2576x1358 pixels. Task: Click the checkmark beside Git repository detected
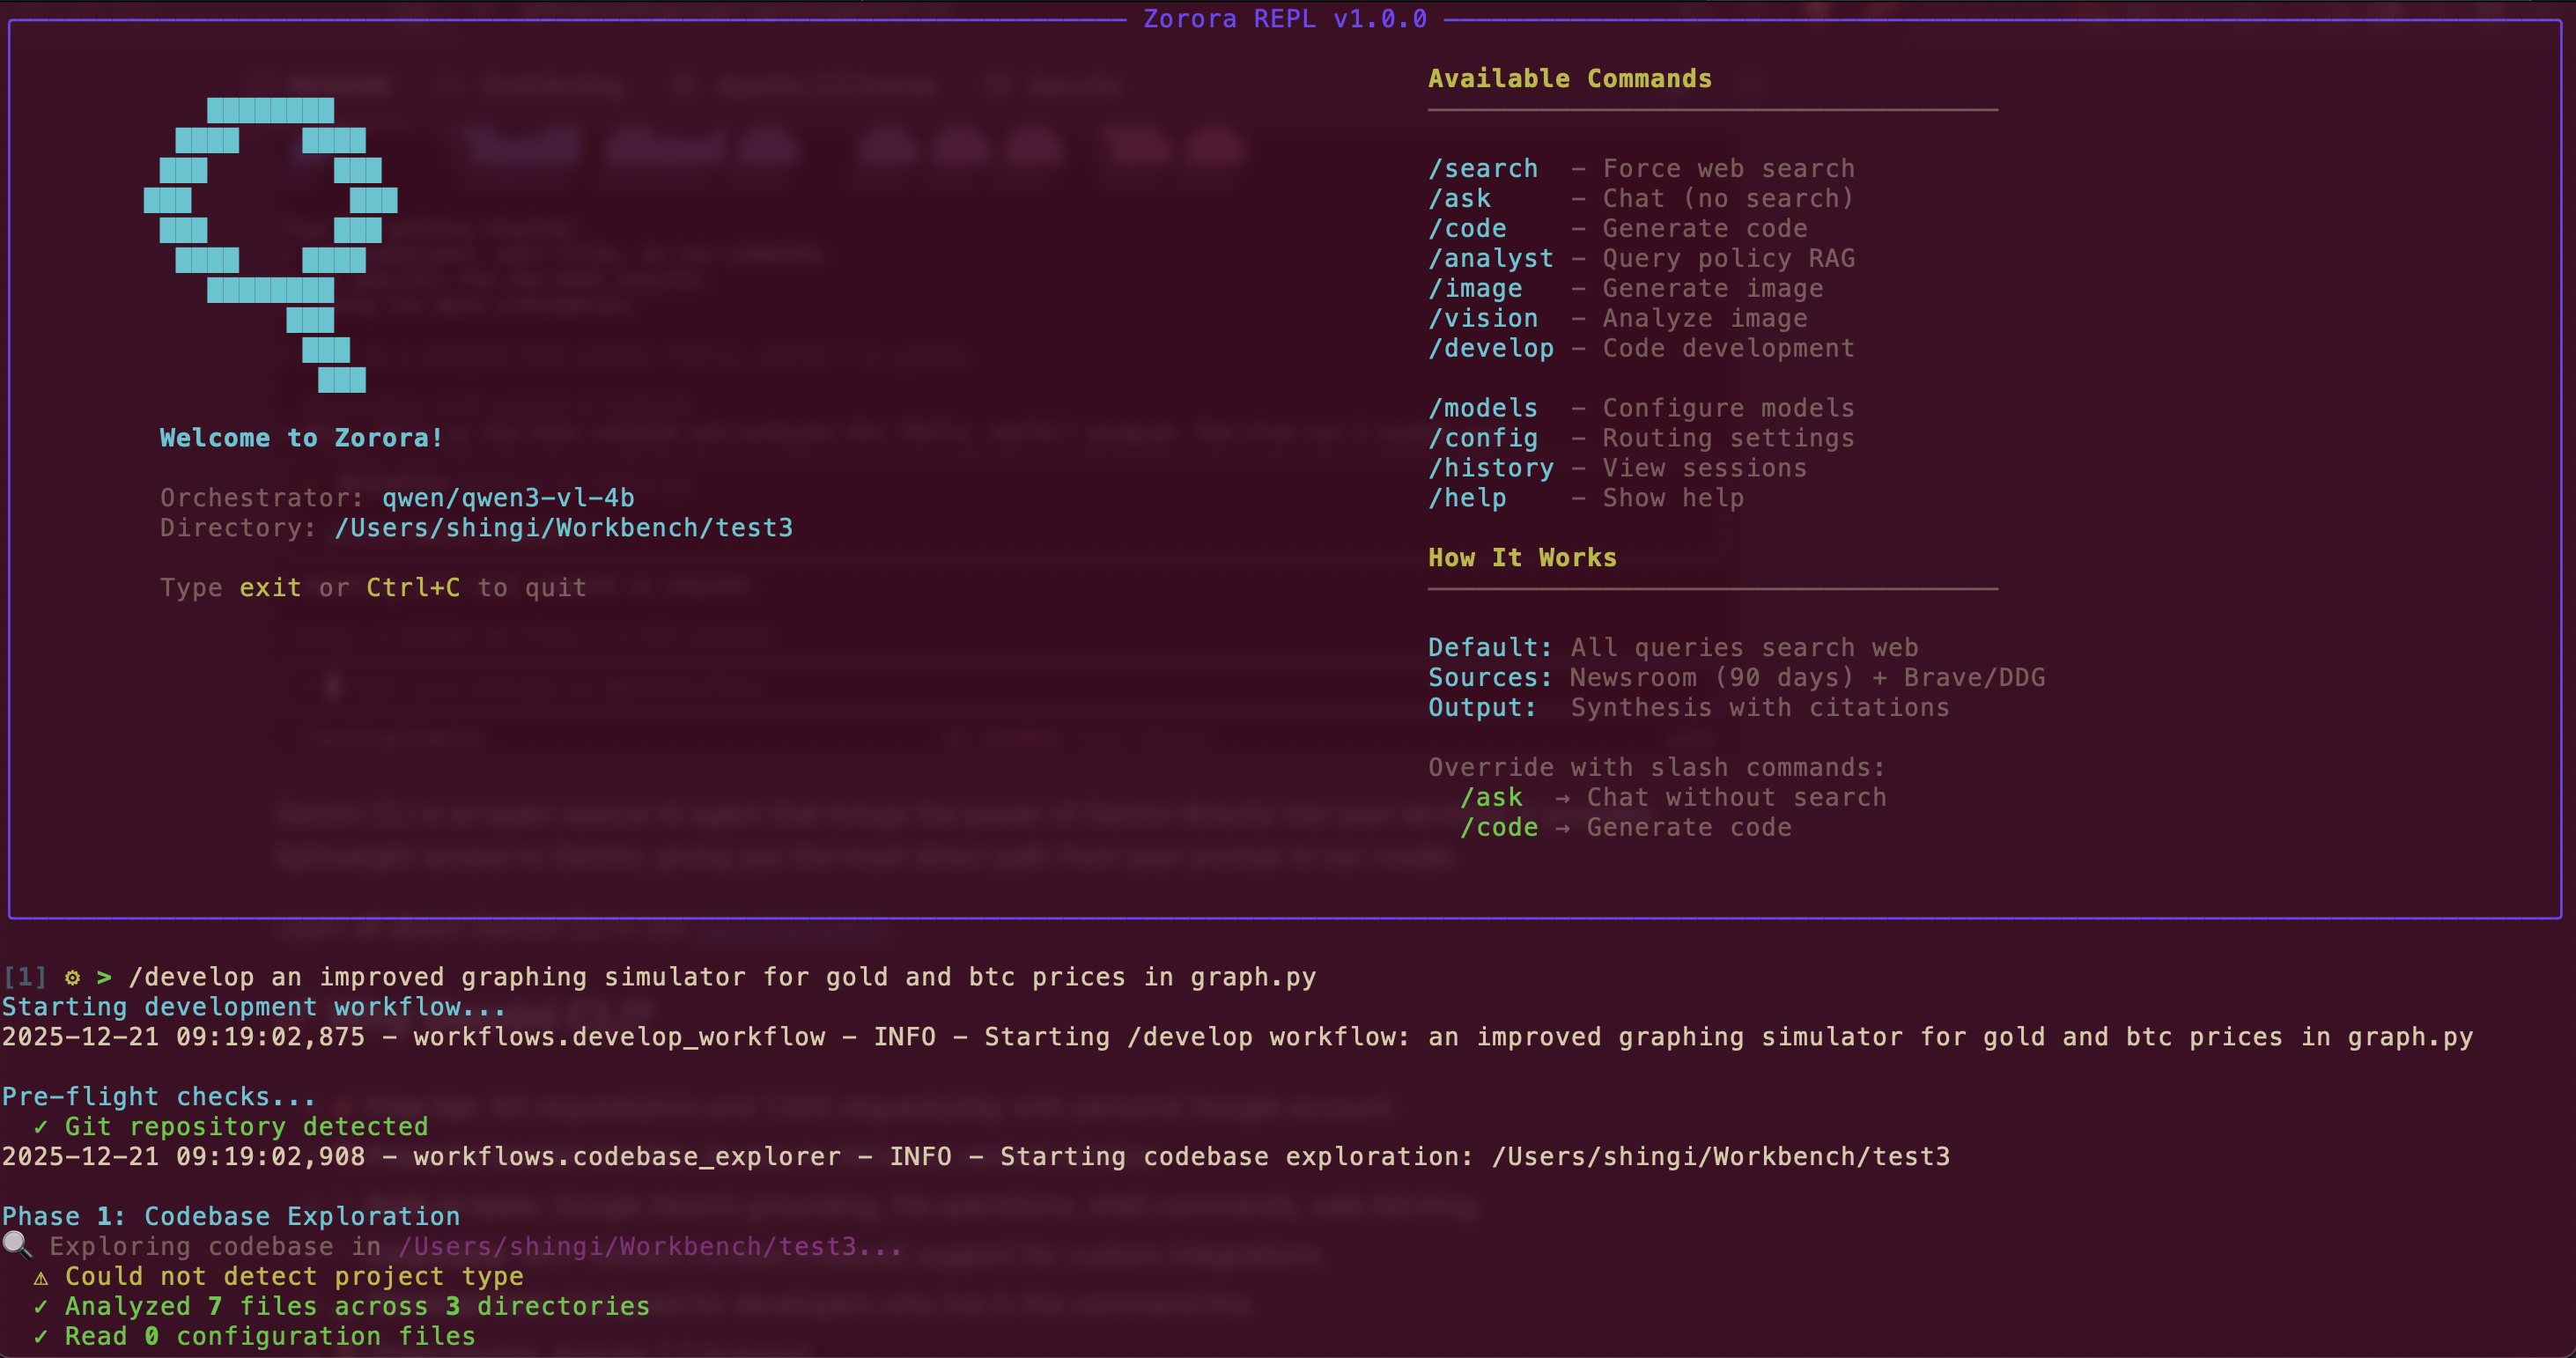point(41,1127)
